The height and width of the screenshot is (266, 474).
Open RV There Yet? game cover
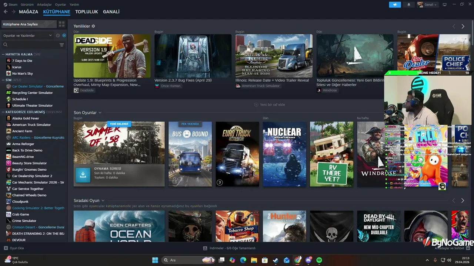[331, 154]
